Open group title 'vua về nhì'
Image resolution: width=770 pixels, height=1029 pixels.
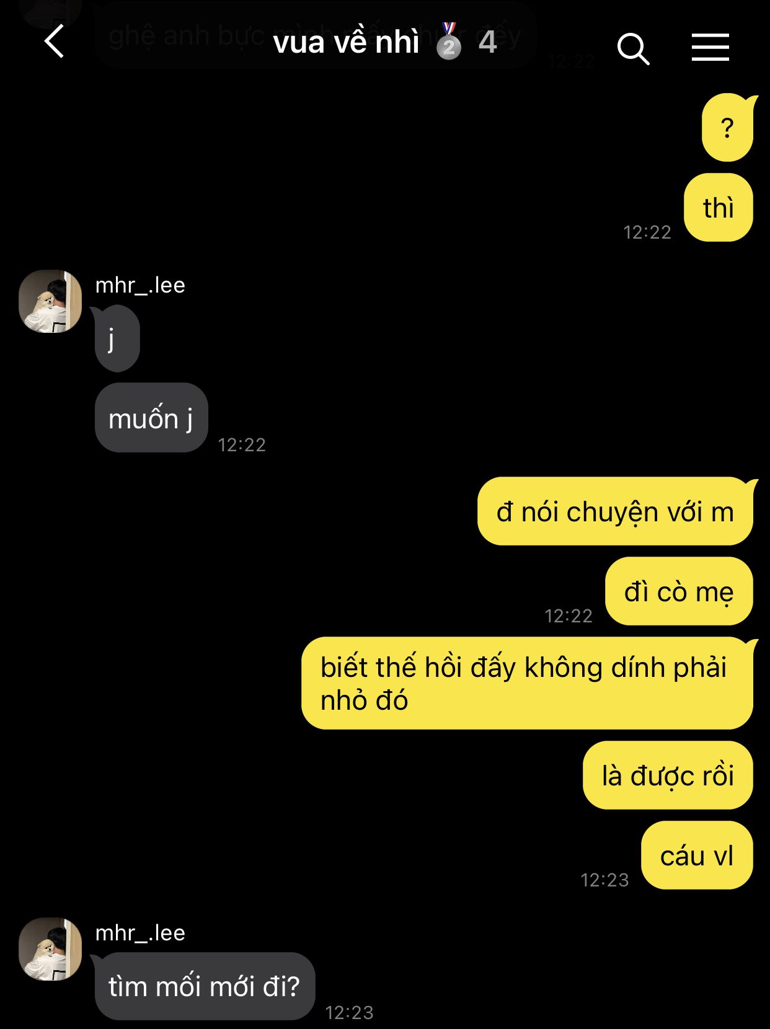click(346, 42)
